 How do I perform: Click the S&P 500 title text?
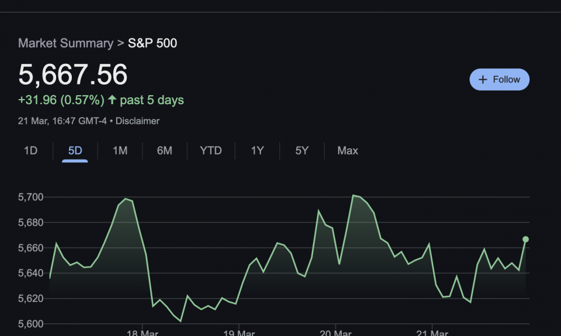point(153,43)
